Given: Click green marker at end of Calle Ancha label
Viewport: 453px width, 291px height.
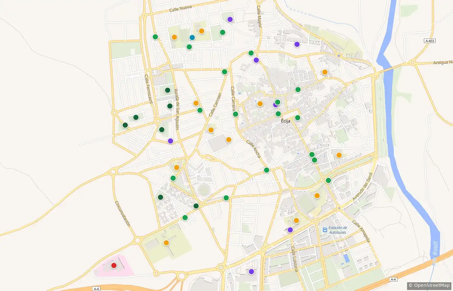Looking at the screenshot, I should (267, 170).
